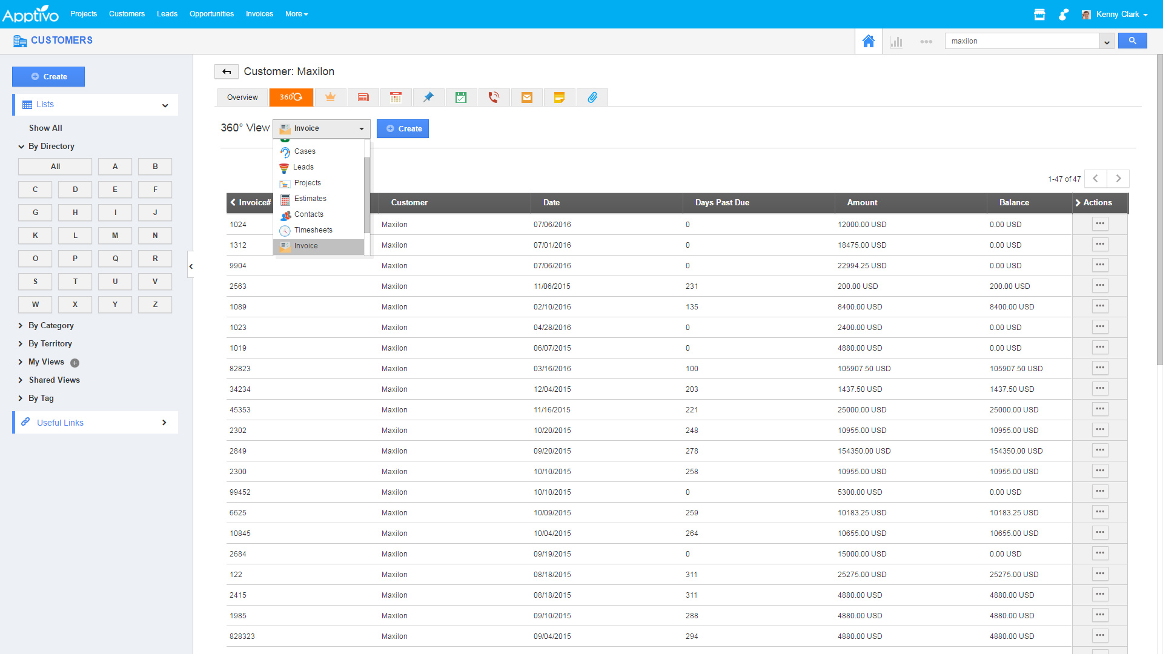Viewport: 1163px width, 654px height.
Task: Open the pushpin icon tab
Action: pyautogui.click(x=428, y=97)
